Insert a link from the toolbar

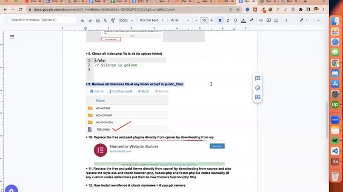coord(261,20)
